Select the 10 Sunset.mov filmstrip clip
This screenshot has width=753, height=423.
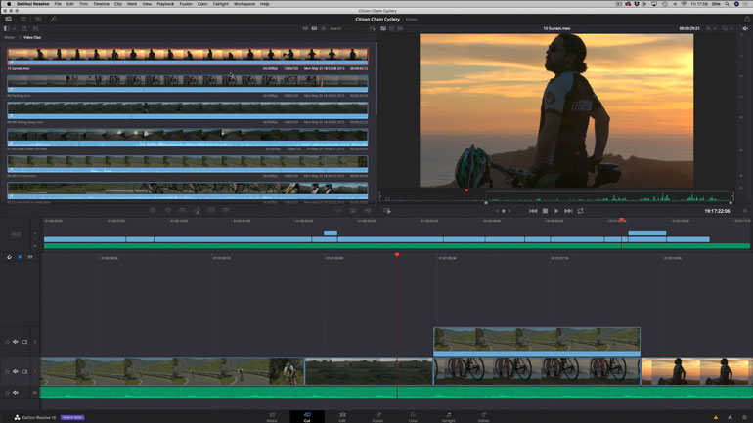[x=188, y=56]
